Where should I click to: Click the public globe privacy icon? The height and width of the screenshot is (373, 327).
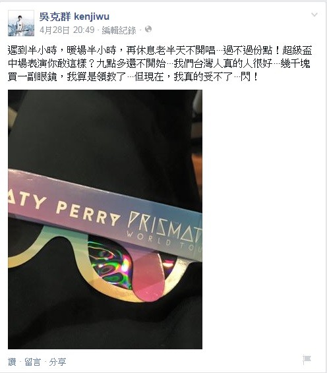tap(148, 29)
